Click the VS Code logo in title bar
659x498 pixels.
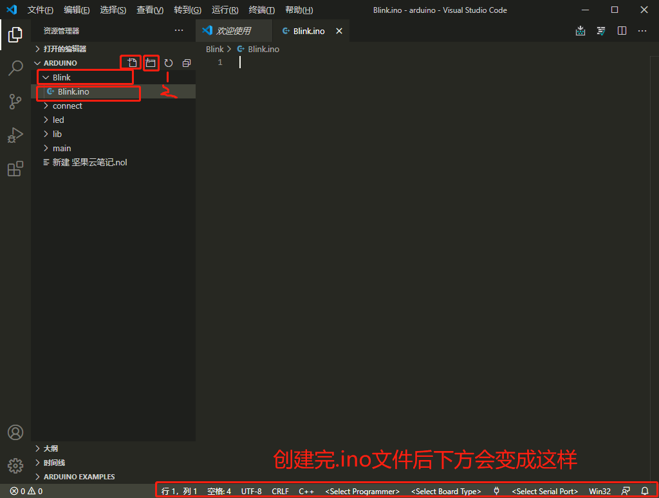pyautogui.click(x=12, y=10)
